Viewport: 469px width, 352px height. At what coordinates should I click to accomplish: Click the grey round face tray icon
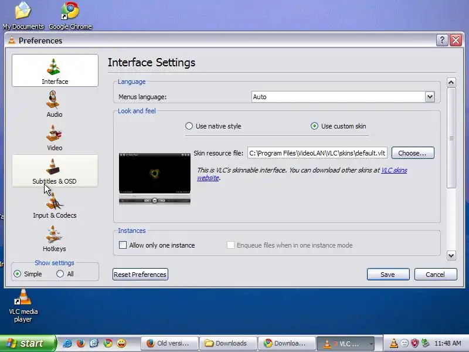point(405,343)
